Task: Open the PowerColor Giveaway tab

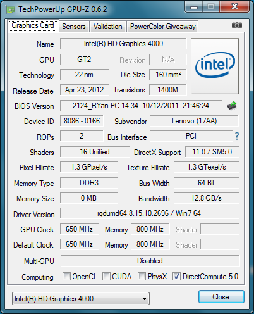Action: (x=163, y=27)
